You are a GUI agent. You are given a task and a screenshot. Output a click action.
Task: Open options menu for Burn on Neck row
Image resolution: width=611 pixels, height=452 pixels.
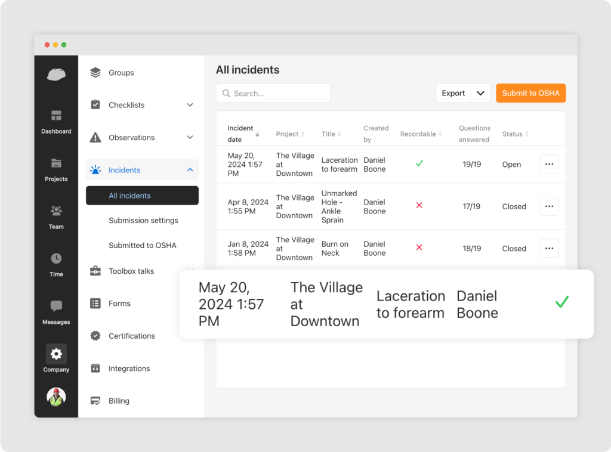(x=549, y=248)
